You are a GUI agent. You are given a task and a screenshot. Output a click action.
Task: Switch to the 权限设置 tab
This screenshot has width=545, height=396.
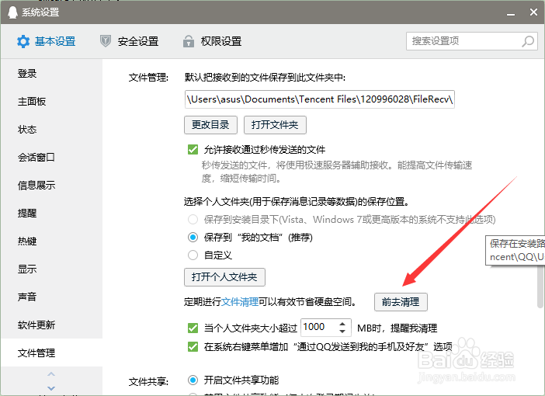213,41
